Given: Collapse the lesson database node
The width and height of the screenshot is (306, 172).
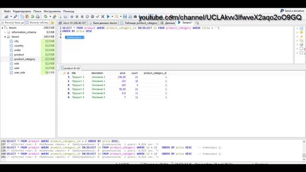Looking at the screenshot, I should pos(5,37).
